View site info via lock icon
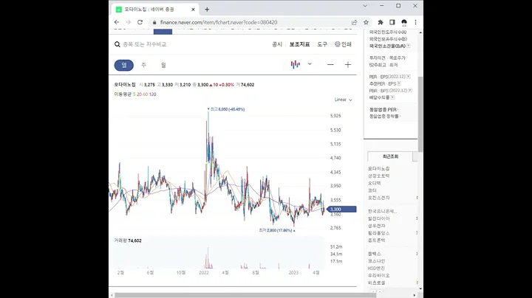Image resolution: width=532 pixels, height=298 pixels. tap(154, 22)
